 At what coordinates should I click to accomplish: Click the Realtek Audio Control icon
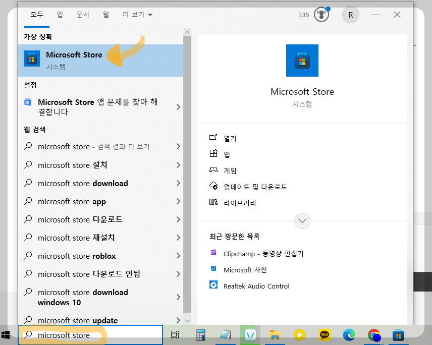pos(213,284)
